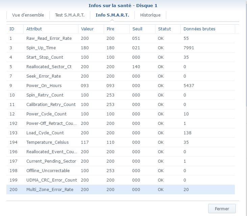Click threshold value 140
247x216 pixels.
point(136,67)
